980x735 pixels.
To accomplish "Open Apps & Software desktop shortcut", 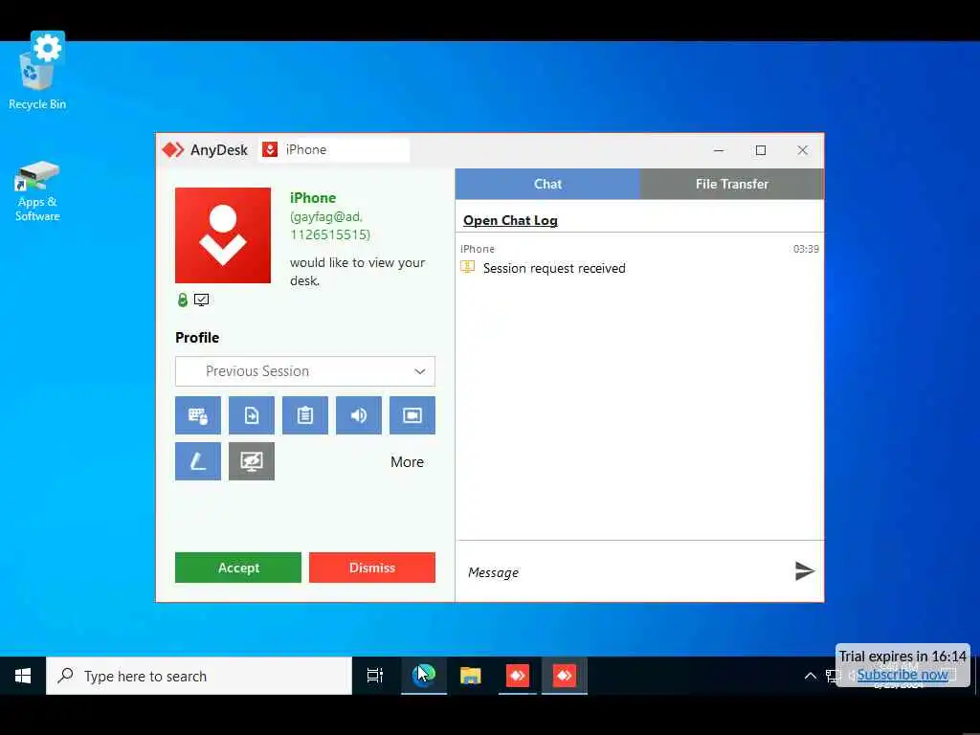I will coord(37,191).
